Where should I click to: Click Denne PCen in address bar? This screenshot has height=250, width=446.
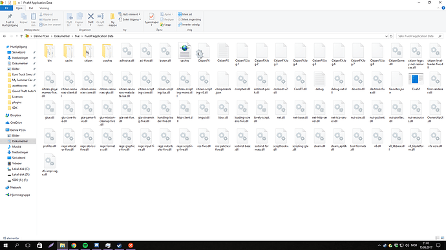pyautogui.click(x=41, y=36)
